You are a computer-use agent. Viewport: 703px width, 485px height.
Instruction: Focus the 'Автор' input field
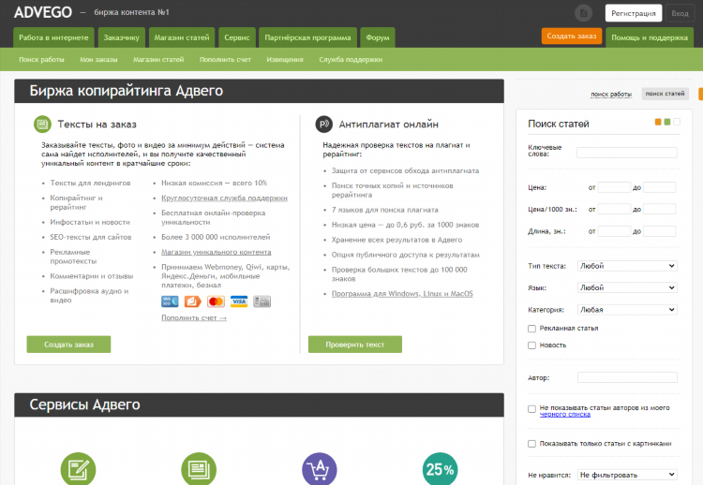(x=627, y=377)
